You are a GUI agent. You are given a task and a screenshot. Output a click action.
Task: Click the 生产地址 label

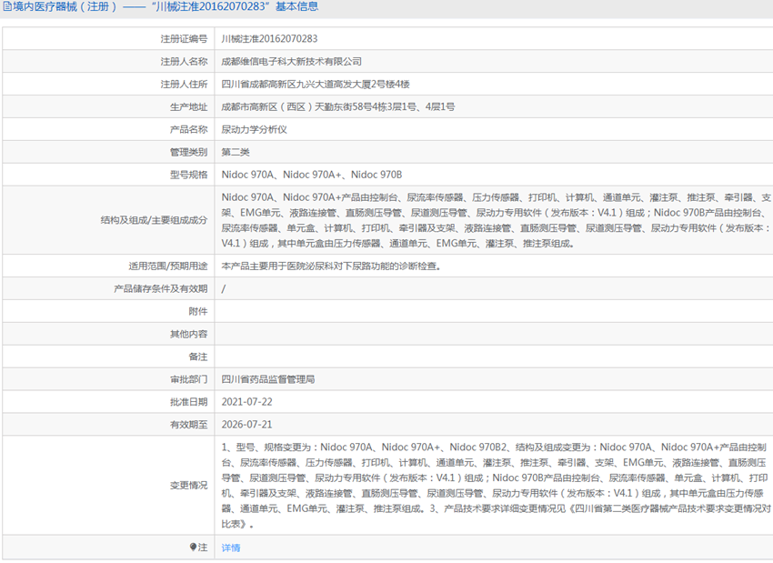click(x=188, y=106)
